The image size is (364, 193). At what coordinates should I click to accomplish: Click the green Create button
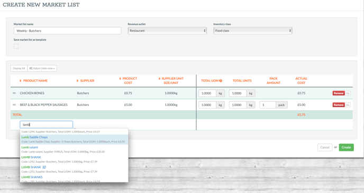pyautogui.click(x=346, y=147)
